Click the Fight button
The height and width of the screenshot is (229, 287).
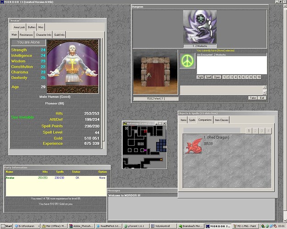200,77
